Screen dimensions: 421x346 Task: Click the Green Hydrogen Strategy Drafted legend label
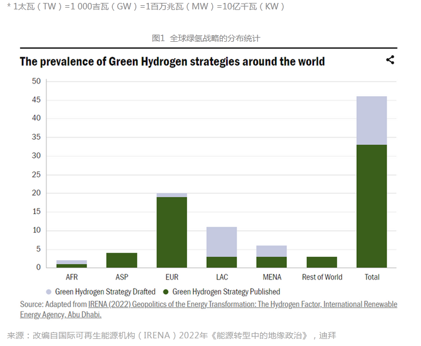pyautogui.click(x=105, y=291)
